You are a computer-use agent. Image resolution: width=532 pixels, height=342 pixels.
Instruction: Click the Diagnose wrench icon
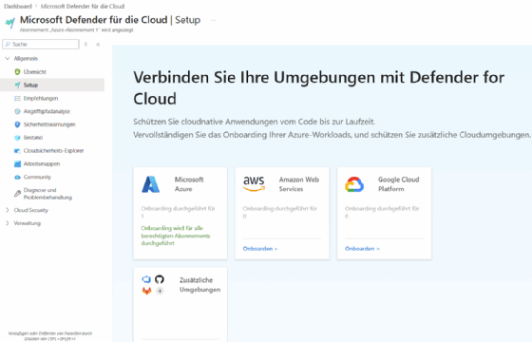pyautogui.click(x=17, y=194)
